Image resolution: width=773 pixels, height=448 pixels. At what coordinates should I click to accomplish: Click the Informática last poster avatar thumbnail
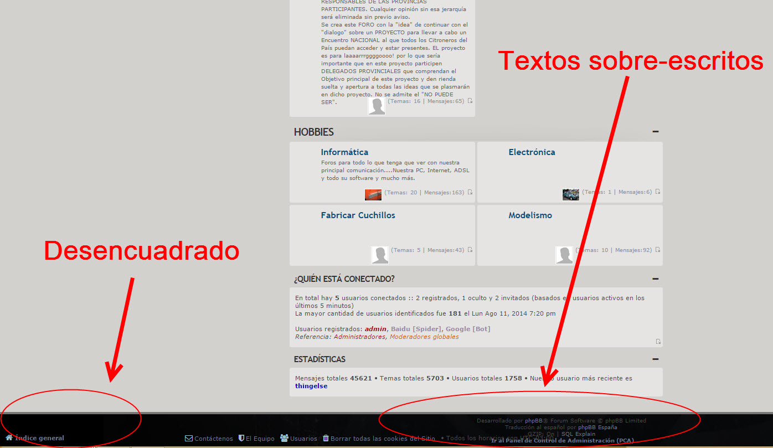click(373, 194)
